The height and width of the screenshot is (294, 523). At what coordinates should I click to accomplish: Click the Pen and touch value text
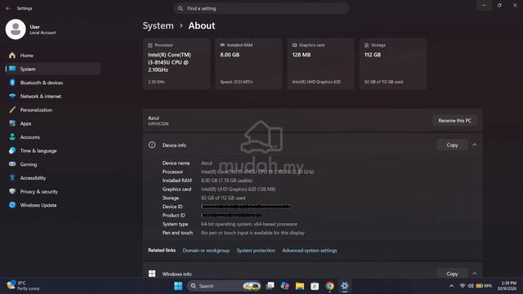pyautogui.click(x=253, y=233)
